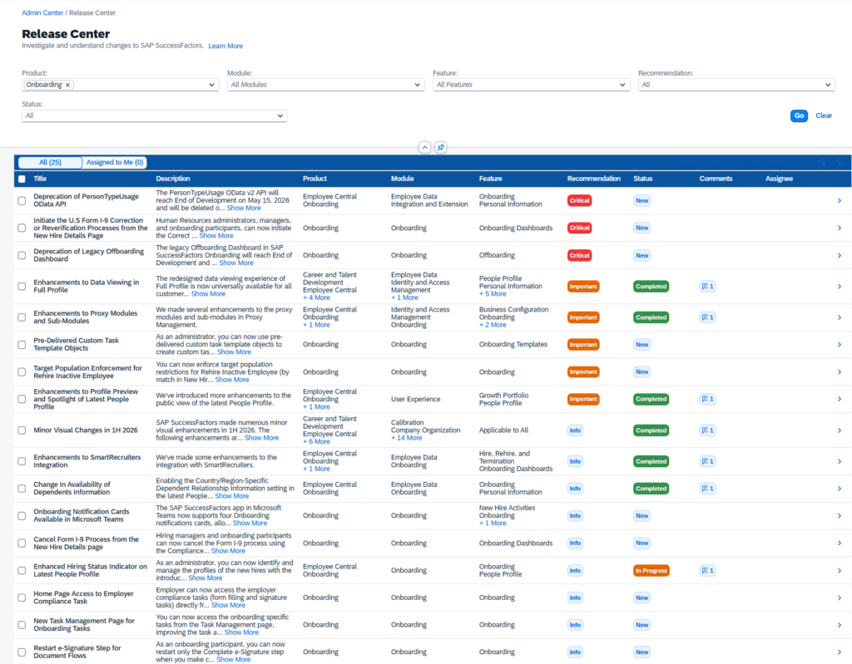
Task: Open details arrow for Pre-Delivered Custom Task Template row
Action: [x=840, y=345]
